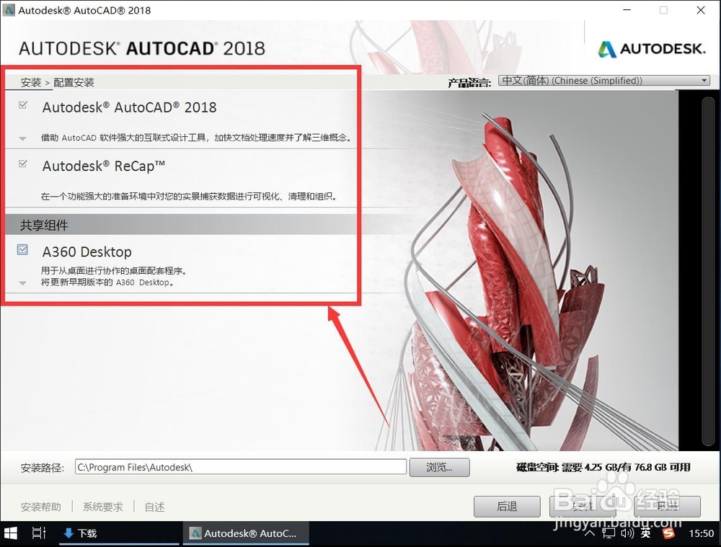
Task: Click the Autodesk AutoCAD taskbar item
Action: 245,533
